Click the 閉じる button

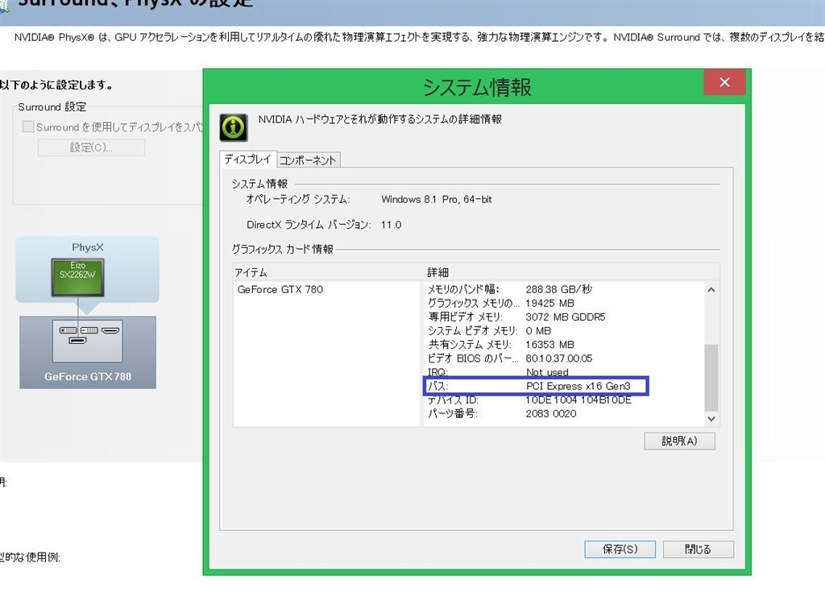click(x=698, y=549)
